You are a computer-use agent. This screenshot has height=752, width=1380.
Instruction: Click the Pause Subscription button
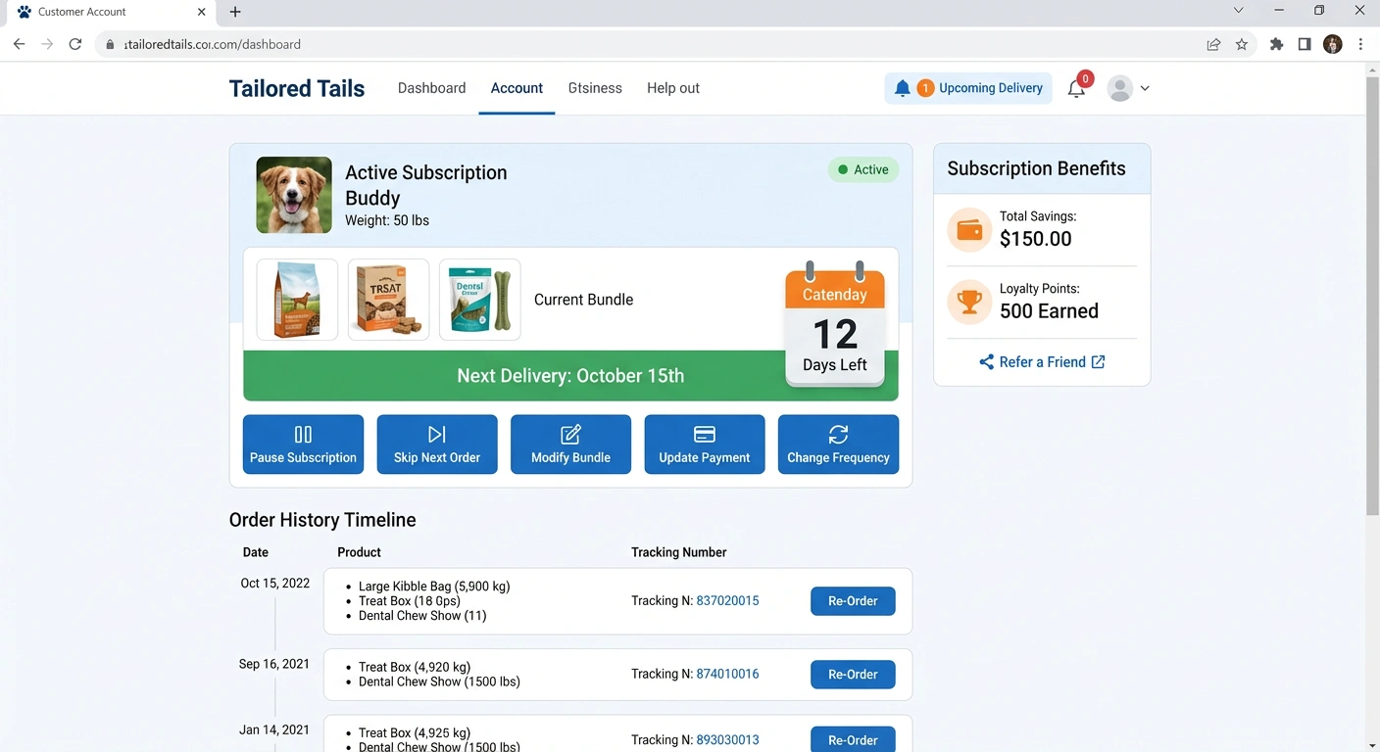(303, 445)
